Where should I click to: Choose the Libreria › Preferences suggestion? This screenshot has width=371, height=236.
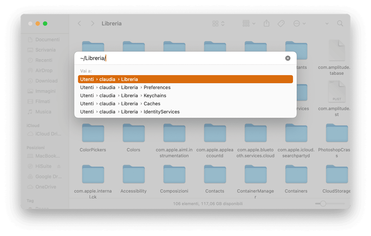(x=185, y=87)
